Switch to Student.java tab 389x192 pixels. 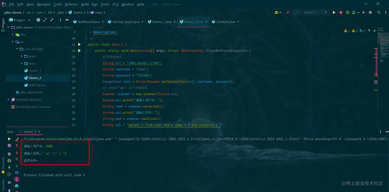click(x=226, y=22)
